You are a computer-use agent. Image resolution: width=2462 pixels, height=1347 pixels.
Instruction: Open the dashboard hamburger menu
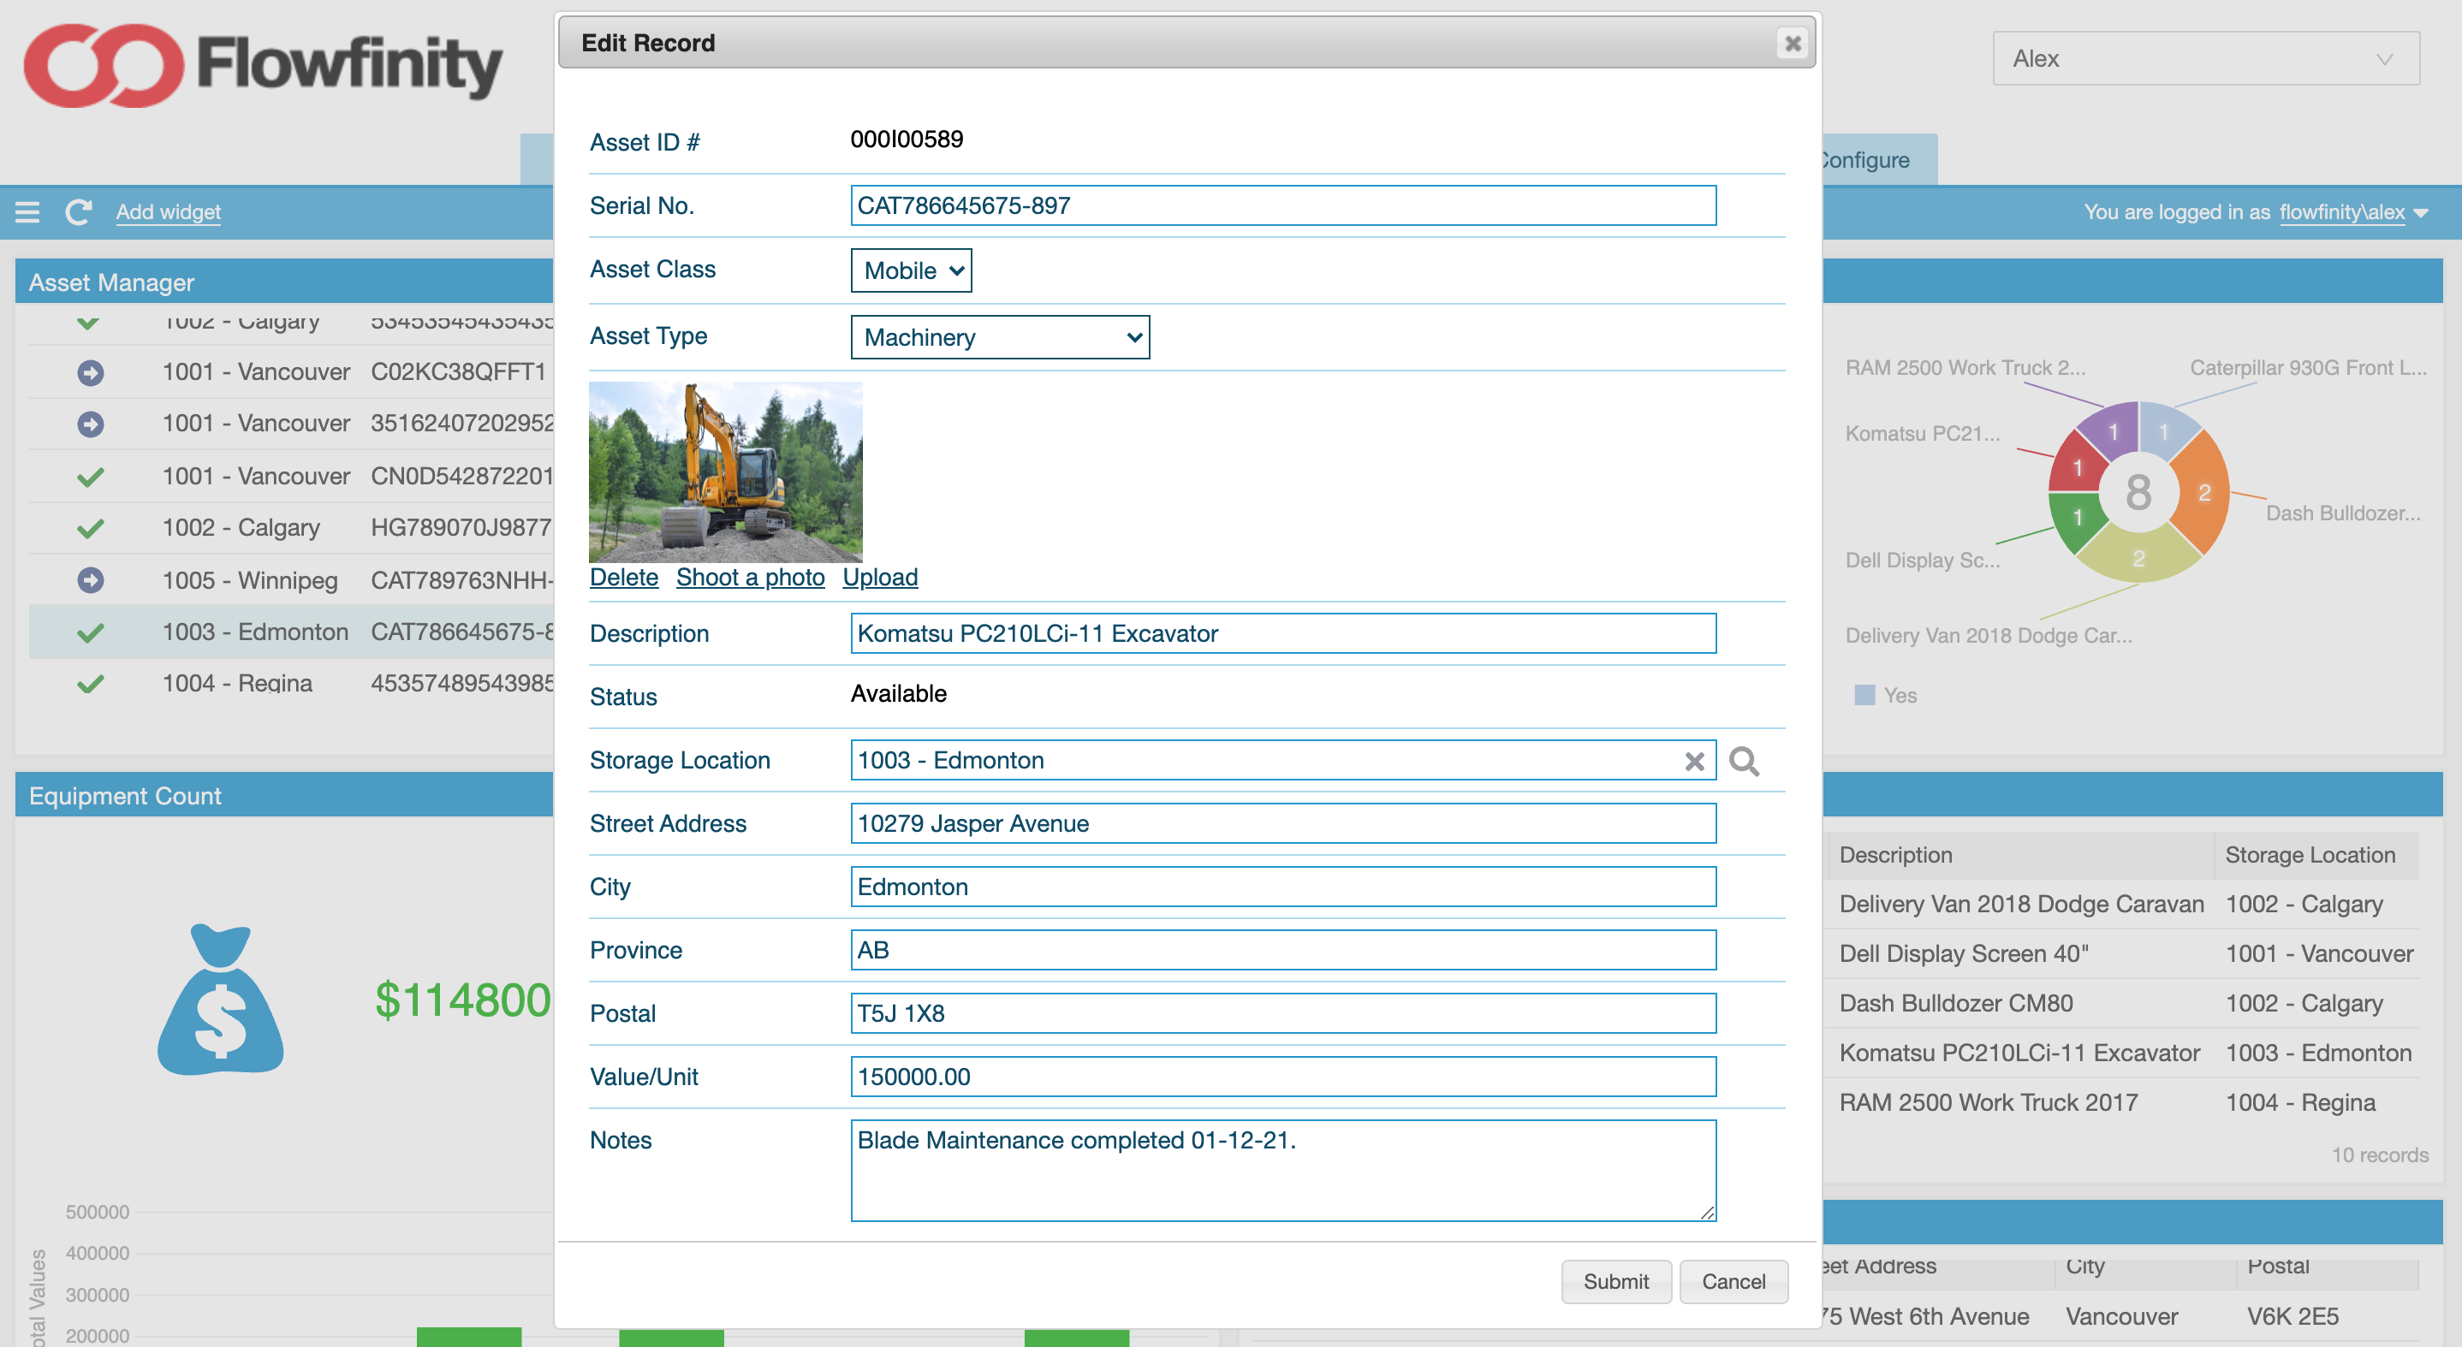pos(27,212)
